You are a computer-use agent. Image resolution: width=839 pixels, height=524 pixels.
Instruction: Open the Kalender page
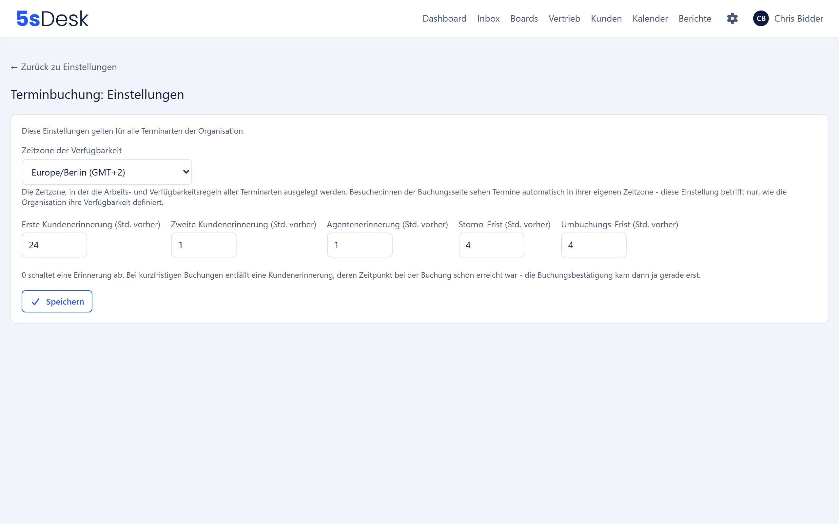650,18
